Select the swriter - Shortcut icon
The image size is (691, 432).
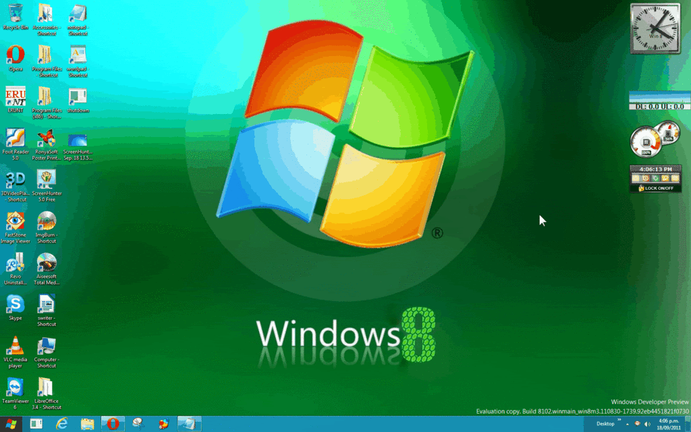(47, 310)
